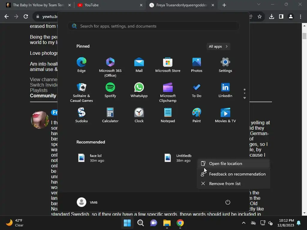
Task: Open Settings from the Start menu
Action: coord(225,65)
